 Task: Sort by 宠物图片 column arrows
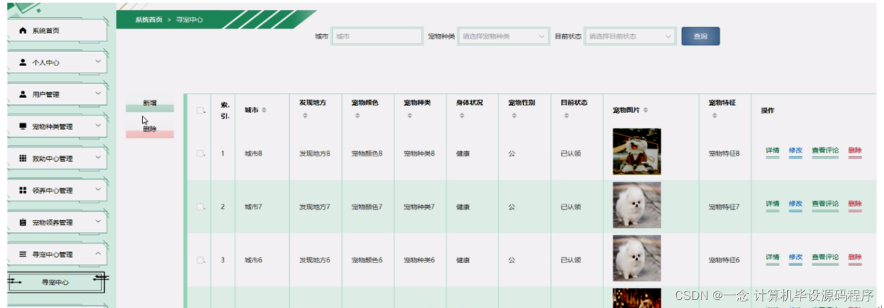645,110
